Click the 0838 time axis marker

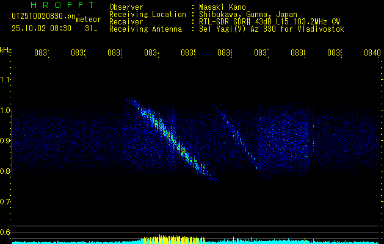(x=299, y=52)
